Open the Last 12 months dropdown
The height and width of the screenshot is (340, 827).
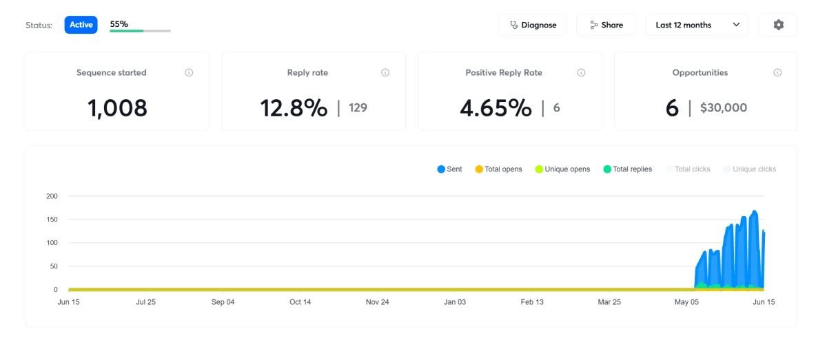(x=697, y=25)
